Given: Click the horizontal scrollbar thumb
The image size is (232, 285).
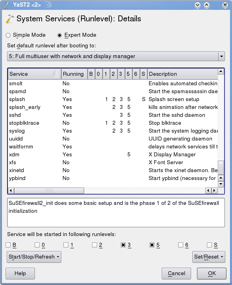Looking at the screenshot, I should click(49, 191).
